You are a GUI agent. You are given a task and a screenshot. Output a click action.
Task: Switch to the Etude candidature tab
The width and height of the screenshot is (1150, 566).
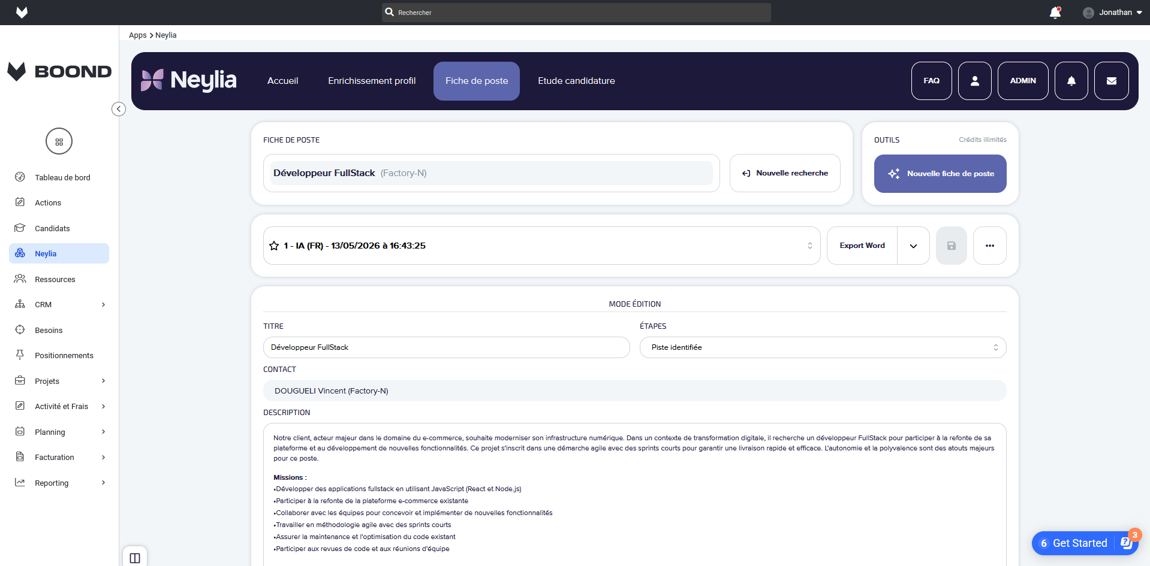(576, 81)
